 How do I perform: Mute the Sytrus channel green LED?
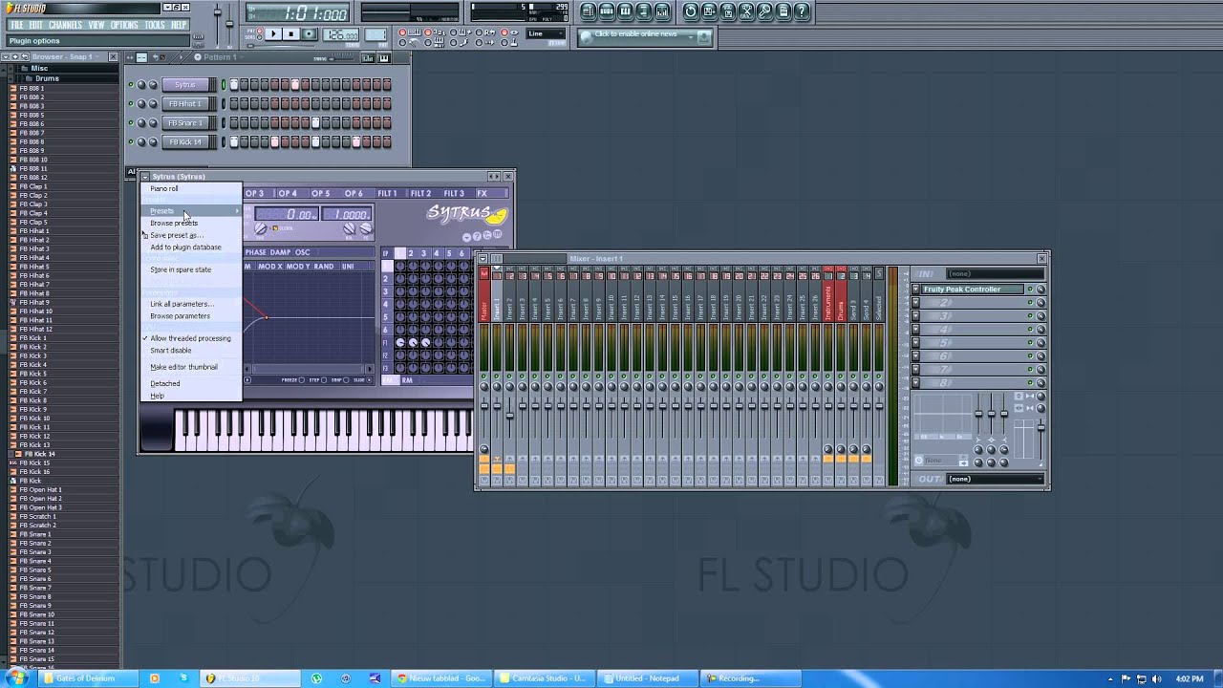[x=131, y=85]
